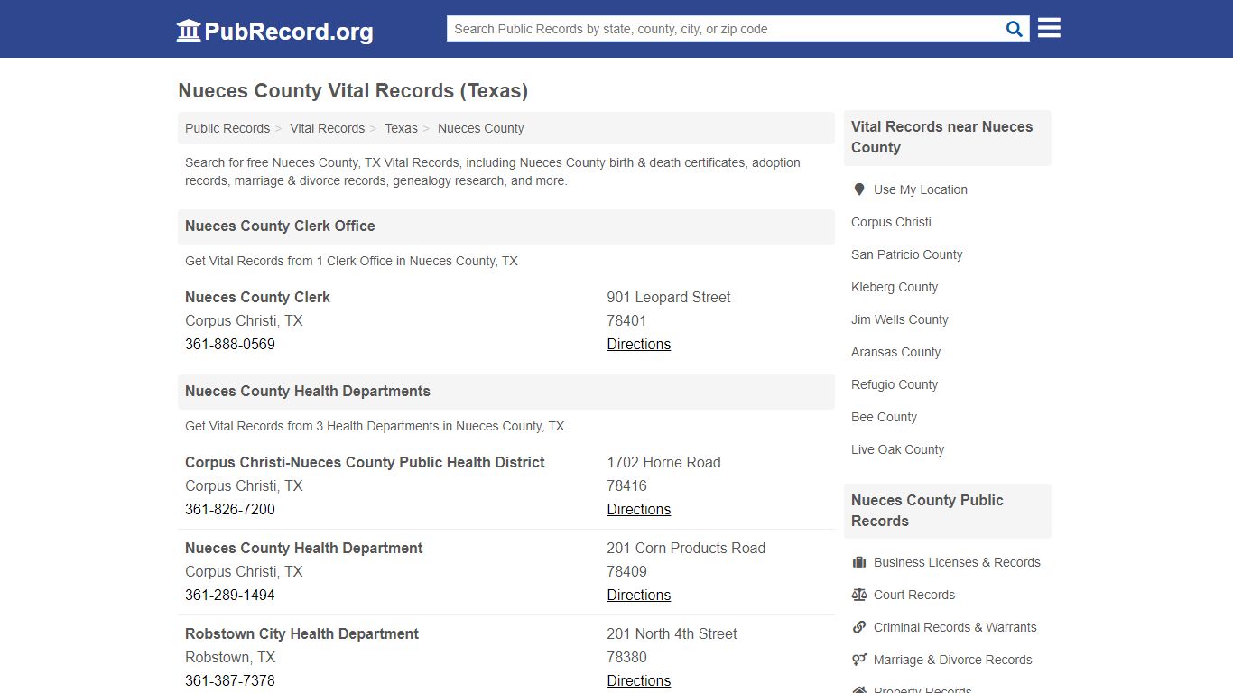Click the Court Records scales icon
This screenshot has width=1233, height=693.
tap(859, 595)
